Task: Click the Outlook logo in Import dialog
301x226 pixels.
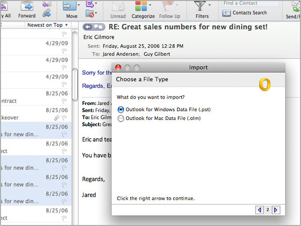Action: (265, 84)
